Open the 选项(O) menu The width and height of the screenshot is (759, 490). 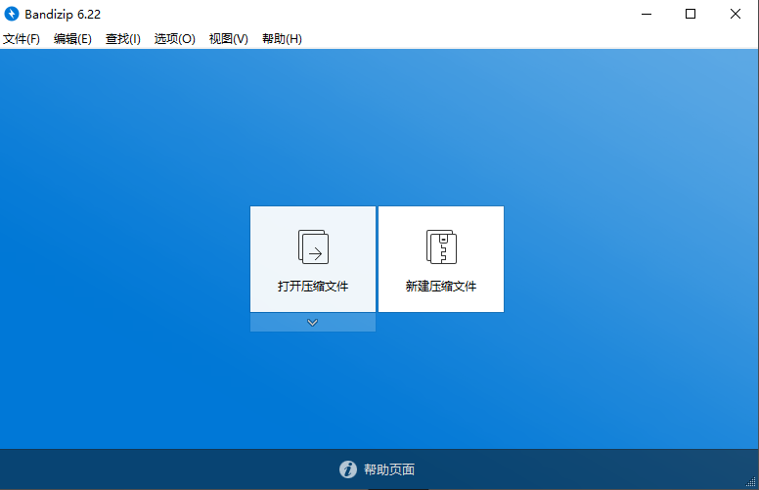click(x=175, y=39)
